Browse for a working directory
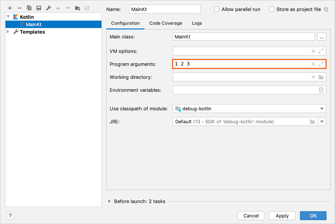This screenshot has height=224, width=335. tap(321, 77)
